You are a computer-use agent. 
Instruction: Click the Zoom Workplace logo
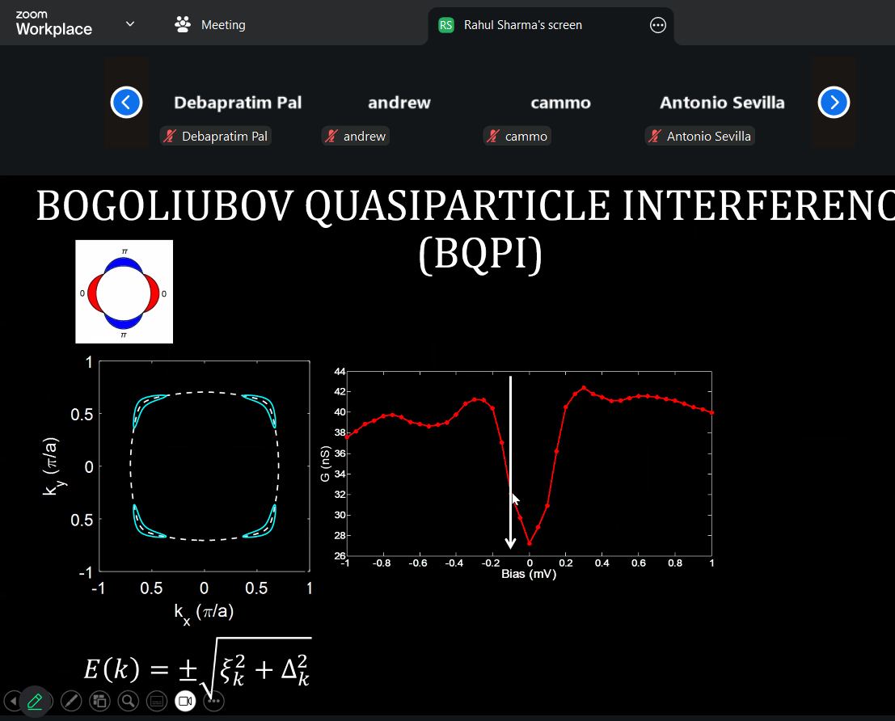[x=54, y=24]
